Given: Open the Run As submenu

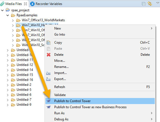Looking at the screenshot, I should 100,113.
